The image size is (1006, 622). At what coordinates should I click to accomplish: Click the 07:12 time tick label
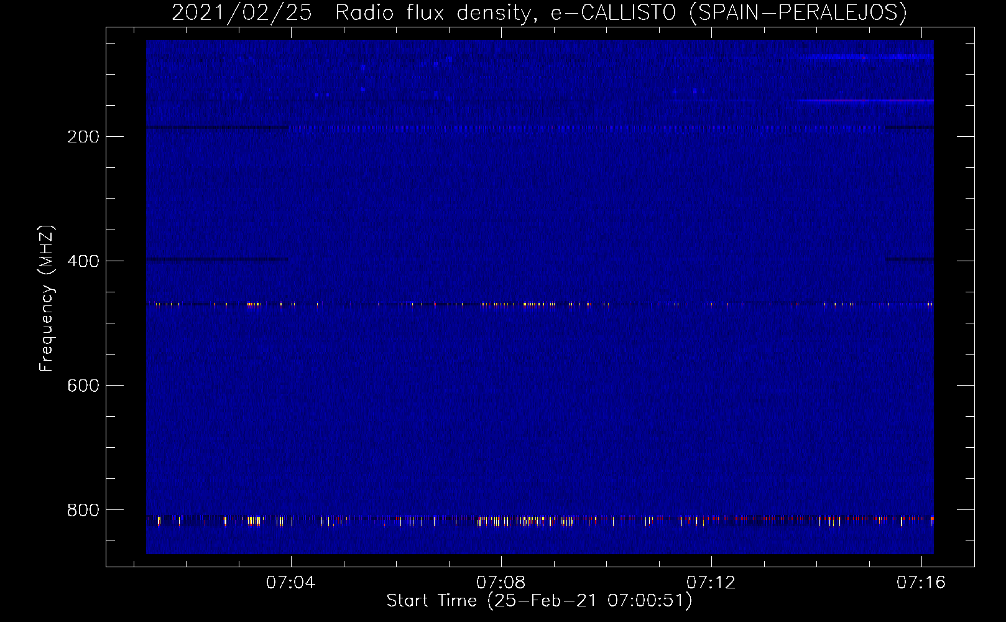pyautogui.click(x=711, y=582)
